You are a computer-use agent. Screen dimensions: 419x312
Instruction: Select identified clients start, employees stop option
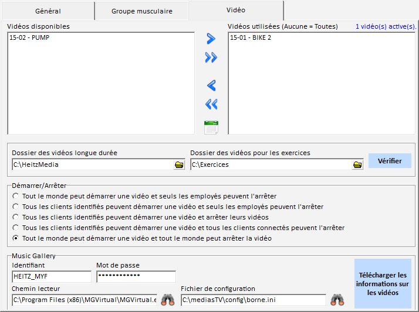[x=16, y=207]
